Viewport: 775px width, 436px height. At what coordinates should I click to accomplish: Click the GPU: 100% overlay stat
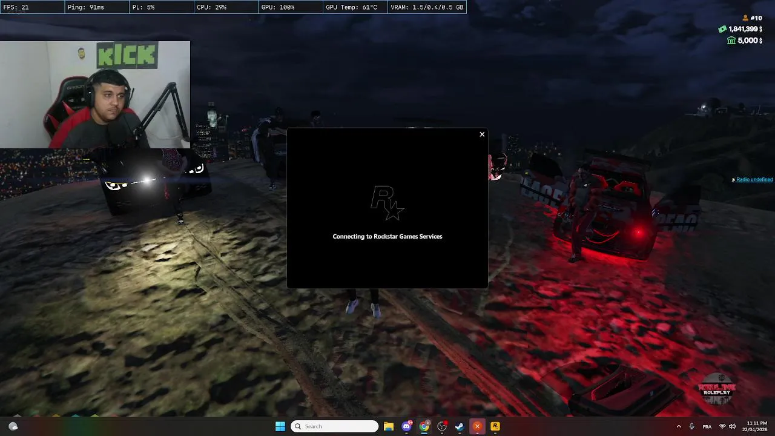coord(290,7)
